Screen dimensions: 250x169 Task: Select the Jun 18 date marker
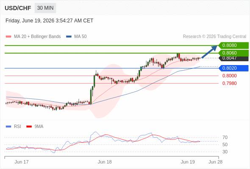click(105, 162)
